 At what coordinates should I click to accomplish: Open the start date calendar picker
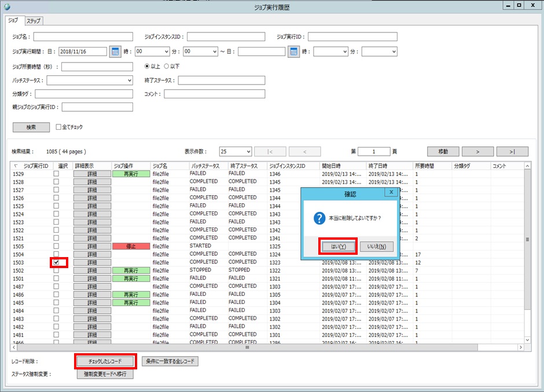(115, 52)
